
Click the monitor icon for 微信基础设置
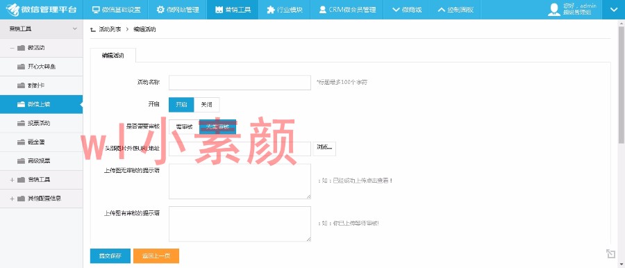pos(96,10)
